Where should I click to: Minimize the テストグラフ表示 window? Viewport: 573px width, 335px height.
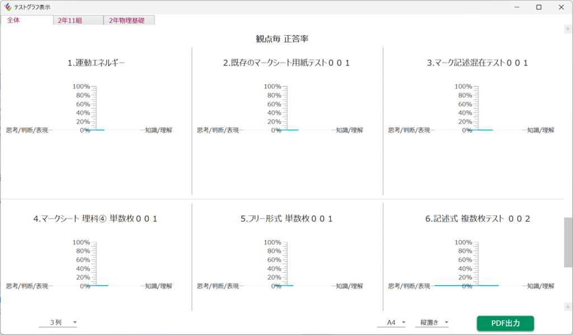(x=516, y=7)
